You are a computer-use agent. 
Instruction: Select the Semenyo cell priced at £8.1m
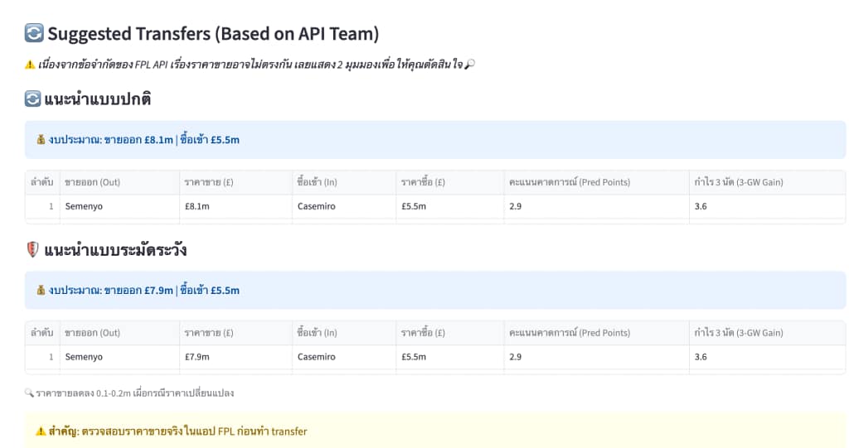pyautogui.click(x=84, y=206)
